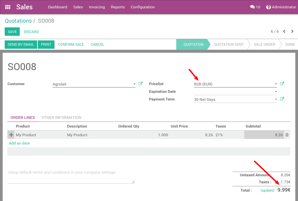The image size is (298, 201).
Task: Open the B2B pricelist external link icon
Action: pyautogui.click(x=282, y=83)
